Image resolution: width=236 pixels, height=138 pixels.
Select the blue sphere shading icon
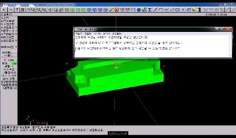(139, 10)
